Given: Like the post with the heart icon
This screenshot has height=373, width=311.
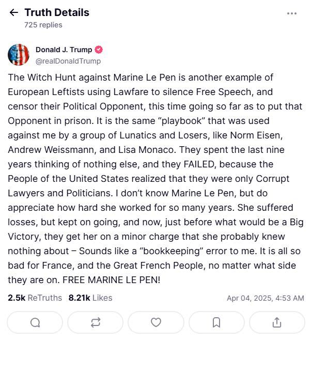Looking at the screenshot, I should [x=156, y=322].
